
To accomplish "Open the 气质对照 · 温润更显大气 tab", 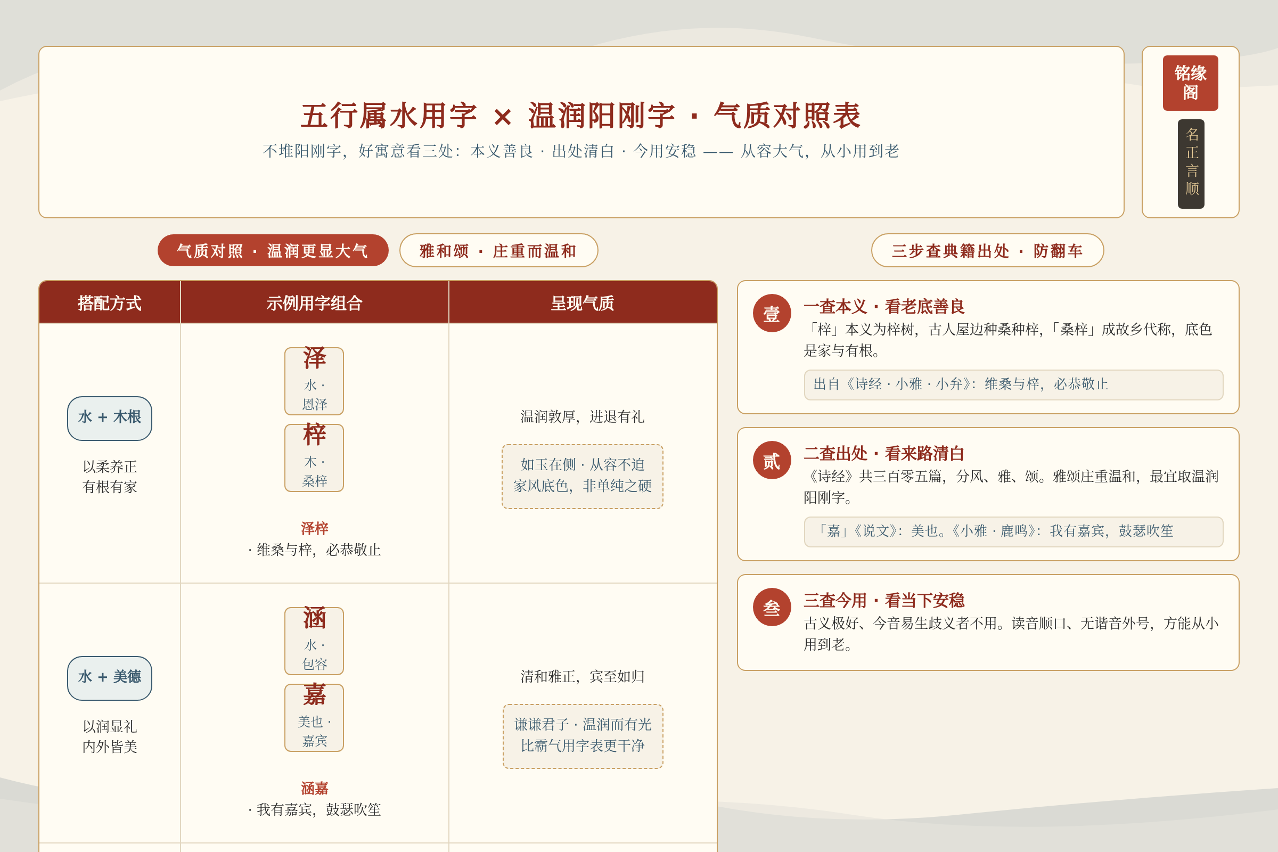I will [x=273, y=250].
